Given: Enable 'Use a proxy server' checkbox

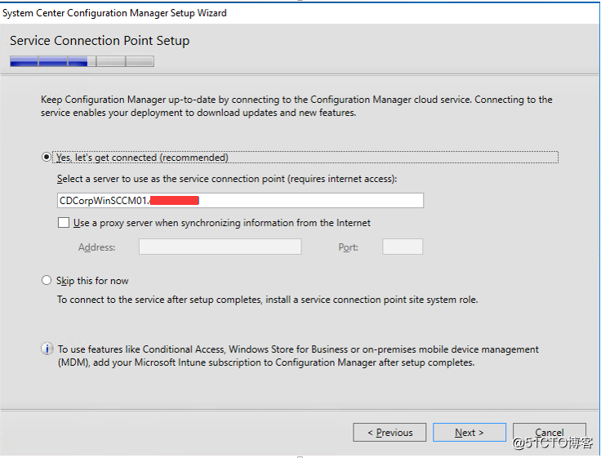Looking at the screenshot, I should 63,223.
